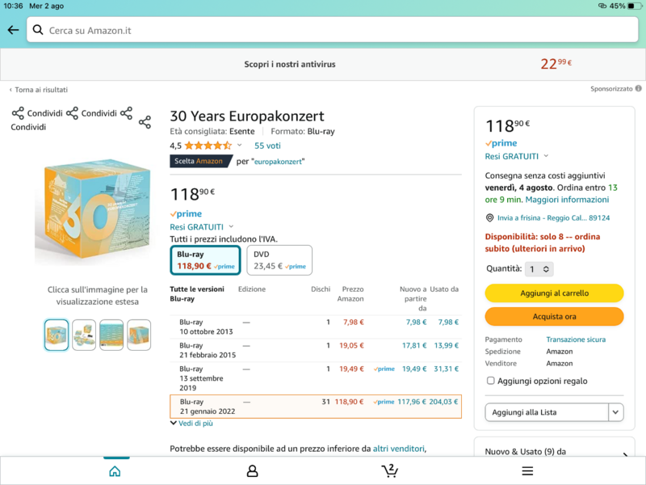Select the DVD format option

click(279, 259)
